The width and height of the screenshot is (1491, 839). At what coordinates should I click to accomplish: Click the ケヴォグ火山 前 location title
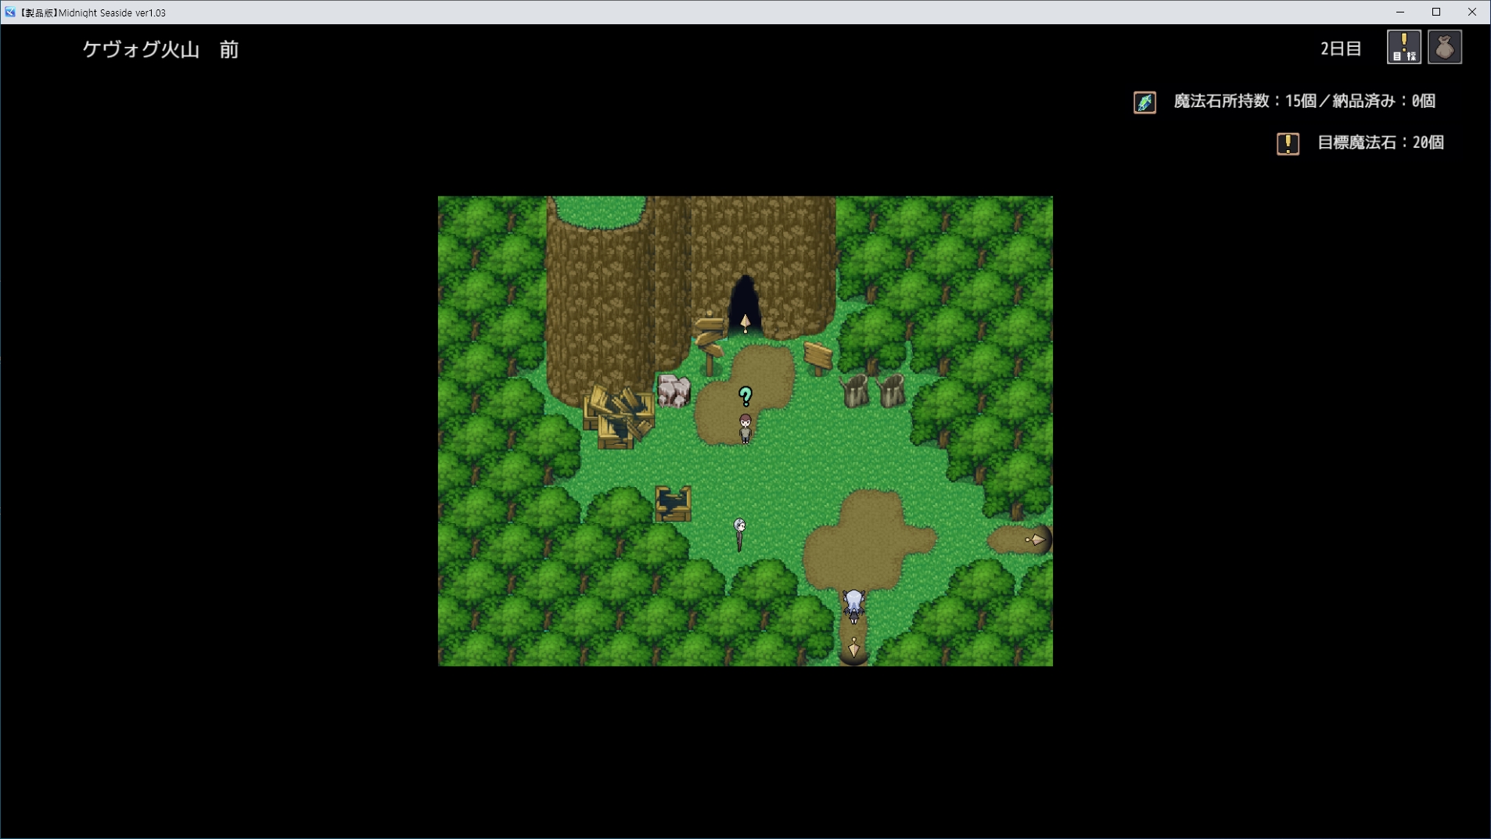click(x=160, y=49)
